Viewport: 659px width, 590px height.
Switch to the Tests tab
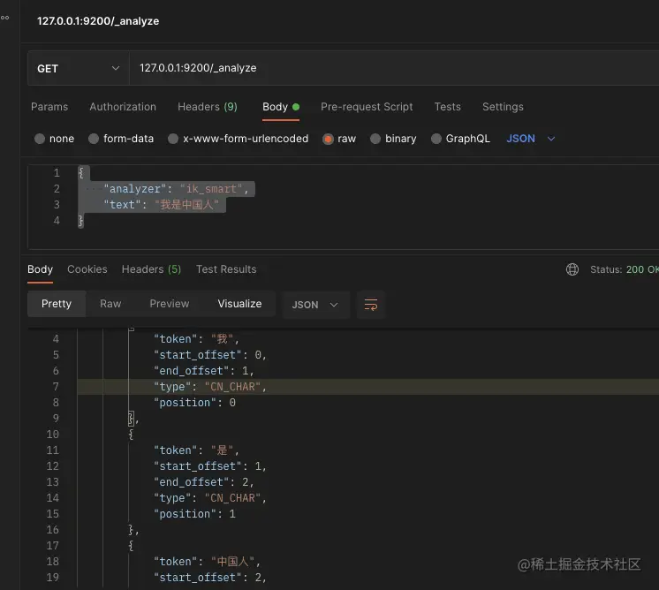pos(448,107)
